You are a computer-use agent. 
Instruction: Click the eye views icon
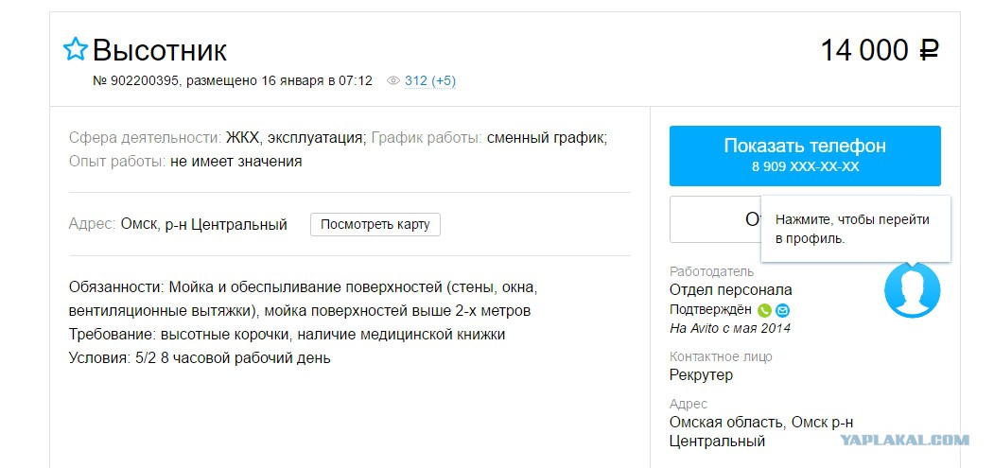(393, 81)
